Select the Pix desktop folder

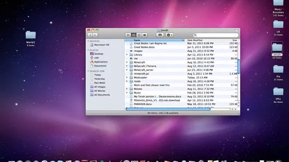pos(278,73)
